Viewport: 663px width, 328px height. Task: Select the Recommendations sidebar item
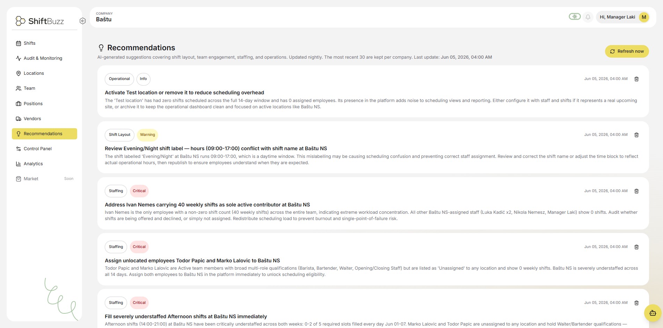coord(44,134)
